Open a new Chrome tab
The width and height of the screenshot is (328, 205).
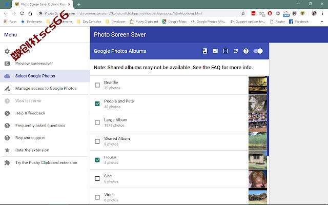click(x=79, y=4)
